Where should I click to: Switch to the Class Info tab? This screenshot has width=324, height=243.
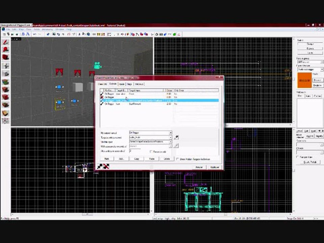[102, 84]
